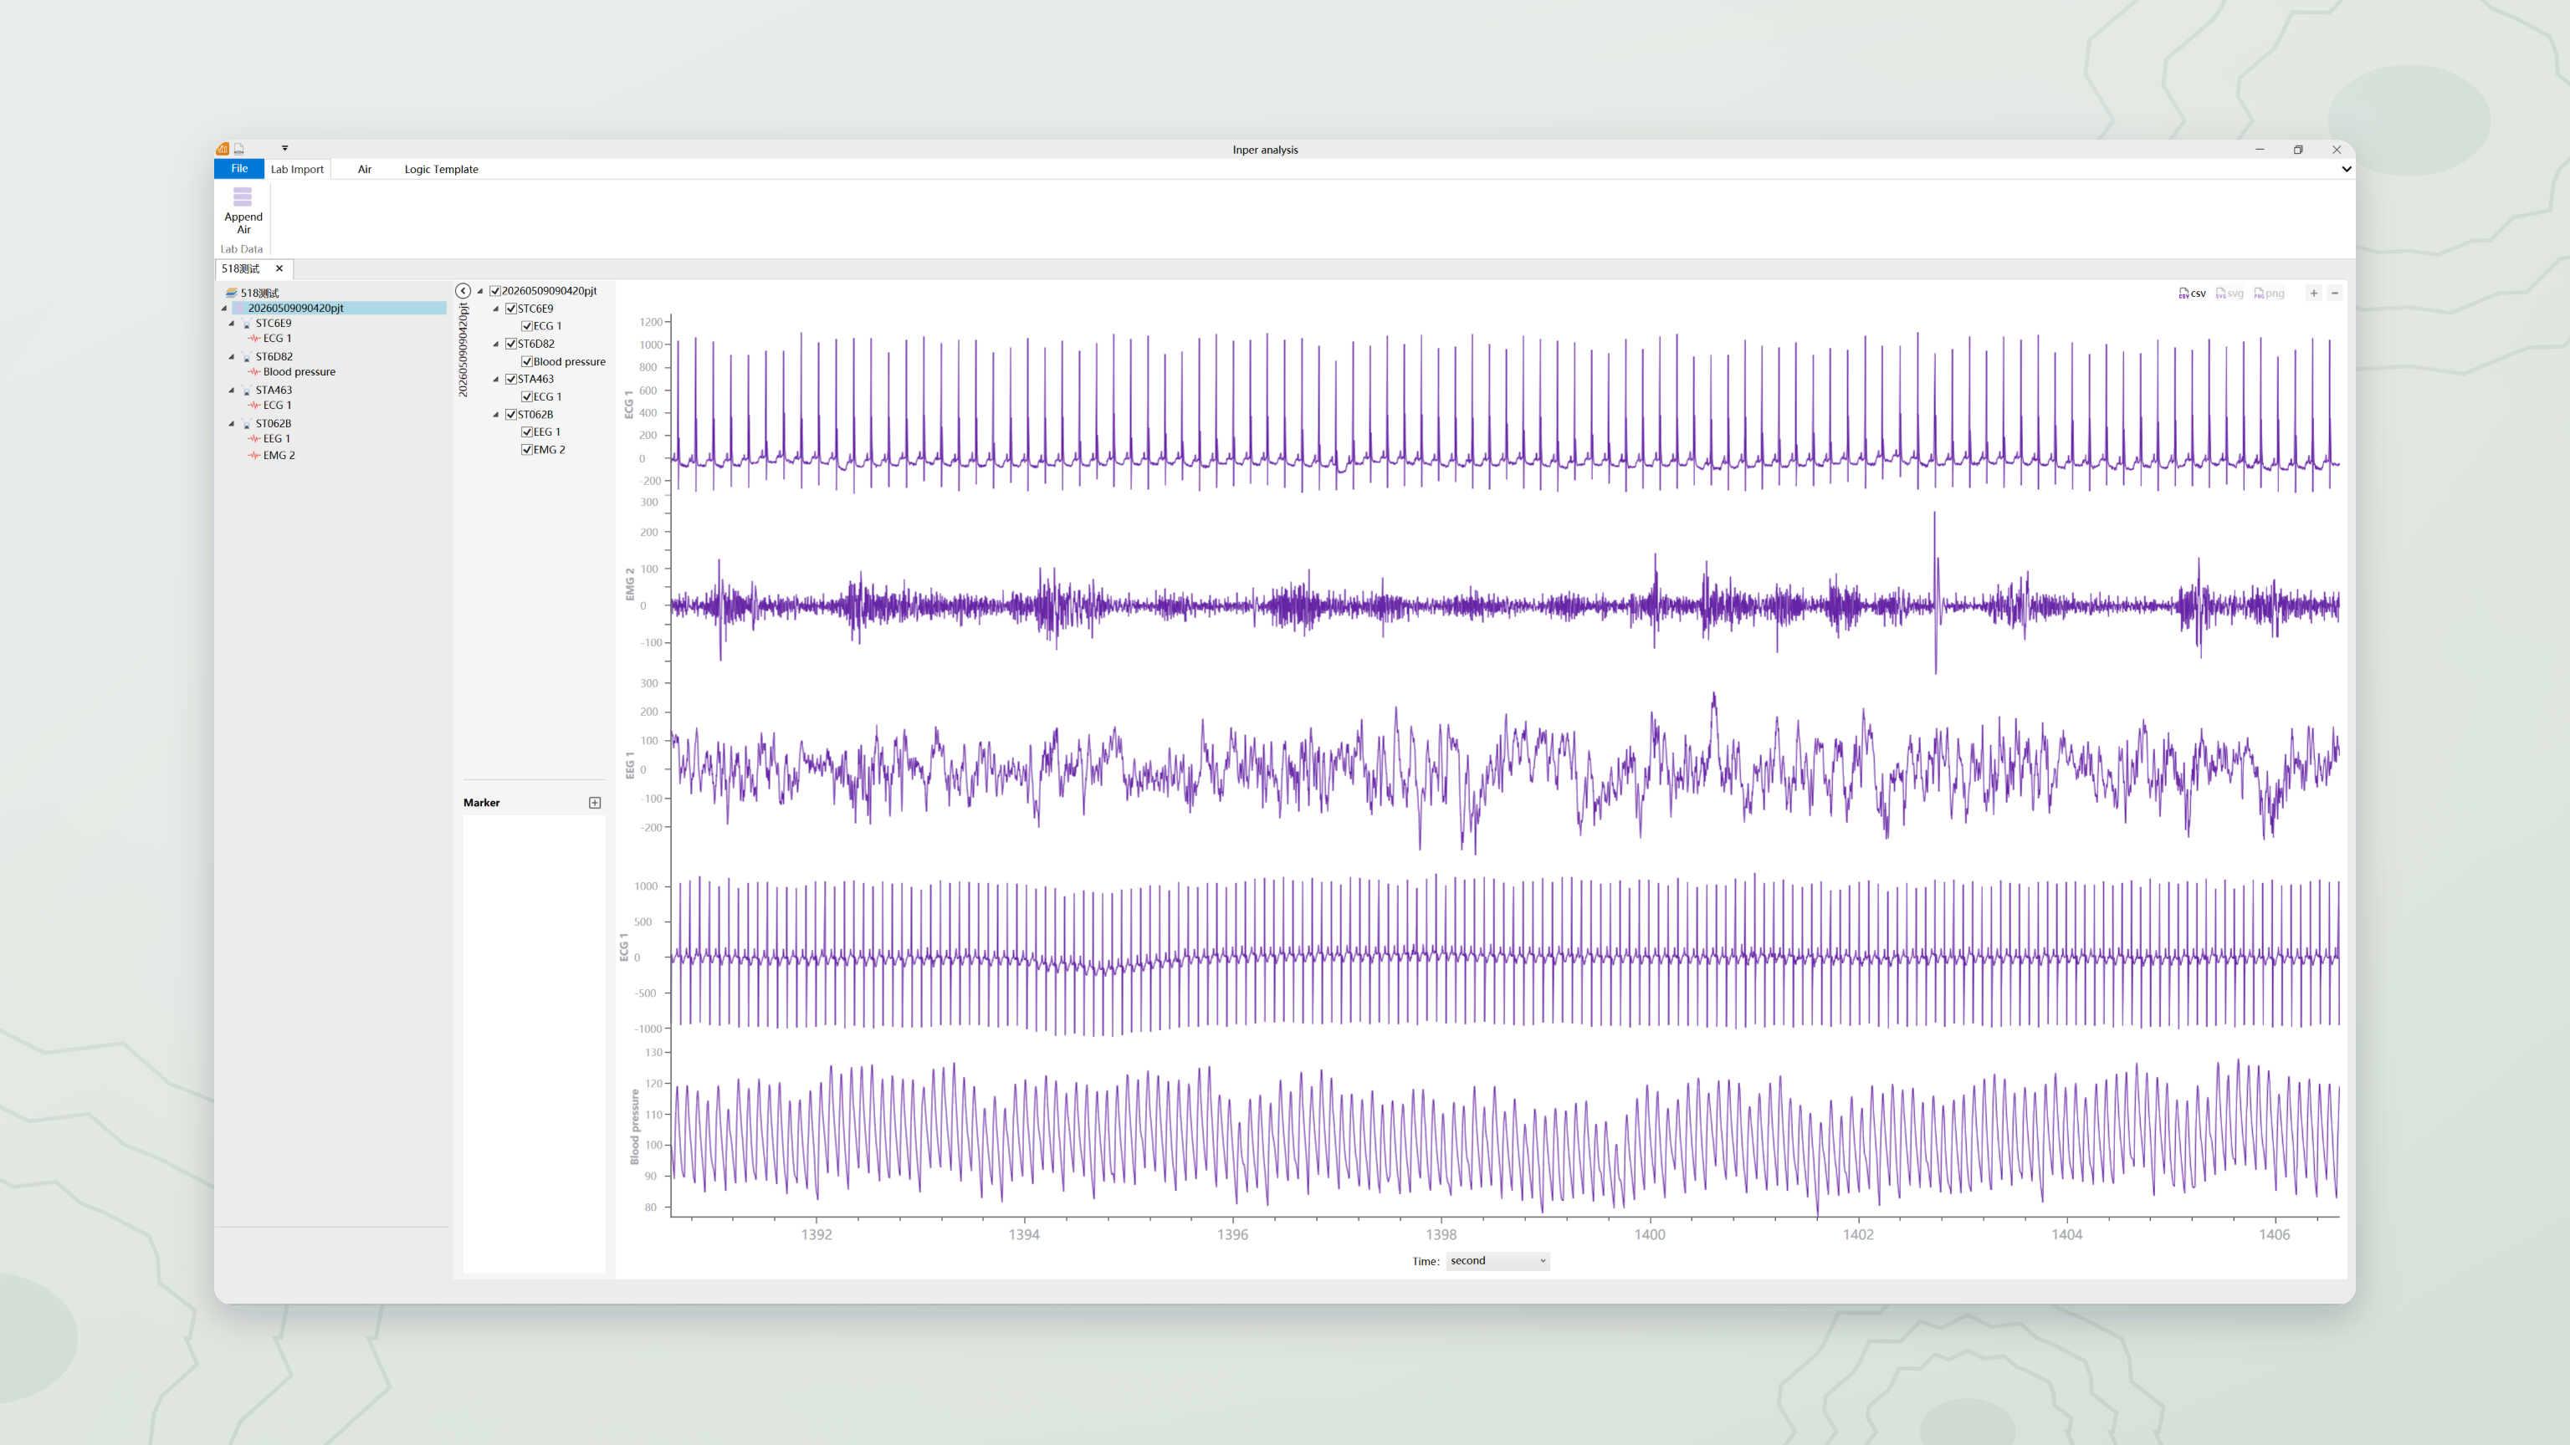Close the 518测试 document tab
This screenshot has width=2570, height=1445.
[279, 268]
